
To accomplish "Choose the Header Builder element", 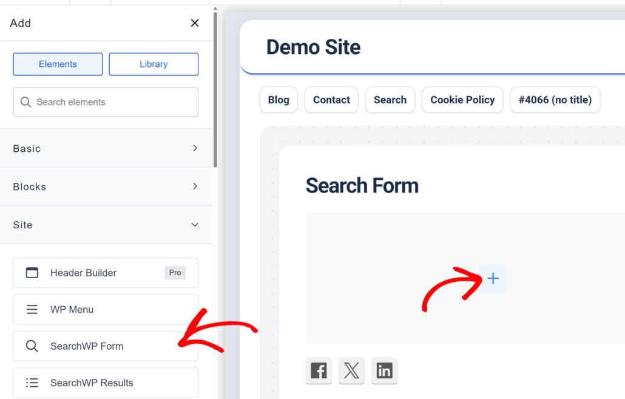I will click(x=106, y=273).
